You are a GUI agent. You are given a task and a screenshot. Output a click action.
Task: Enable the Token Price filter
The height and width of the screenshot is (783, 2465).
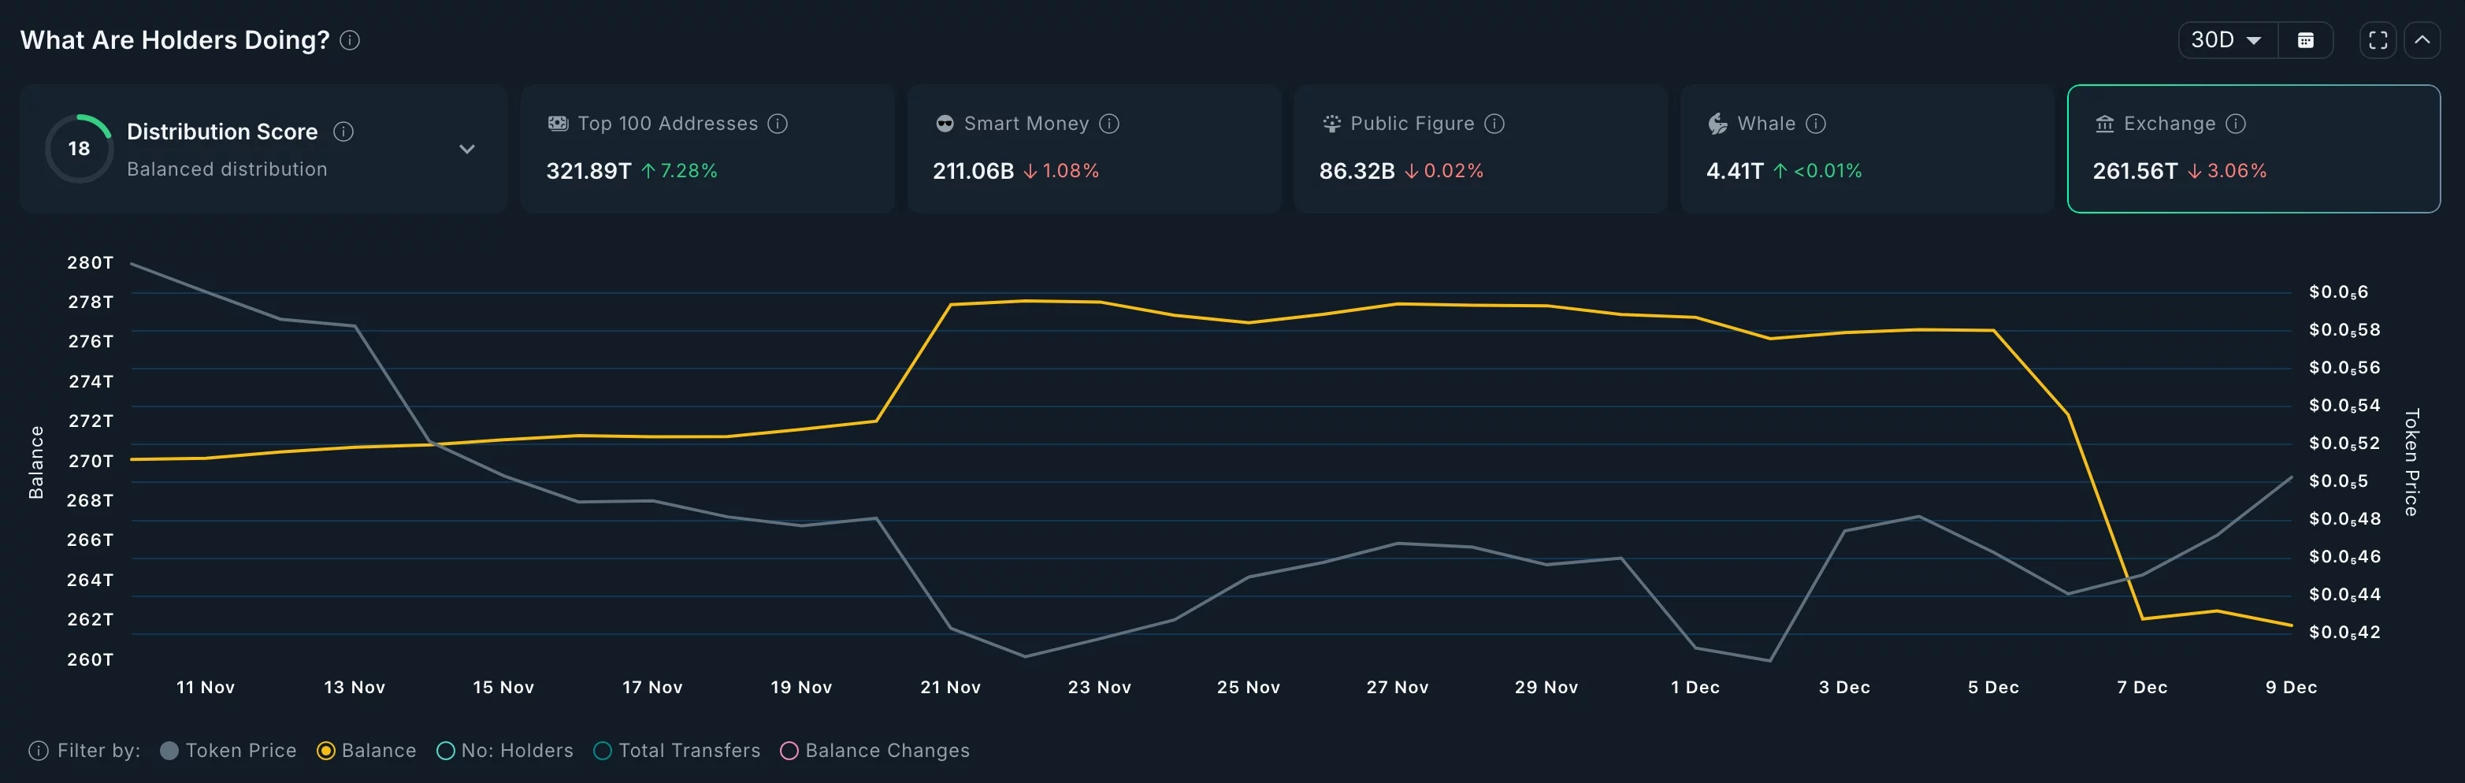[170, 751]
